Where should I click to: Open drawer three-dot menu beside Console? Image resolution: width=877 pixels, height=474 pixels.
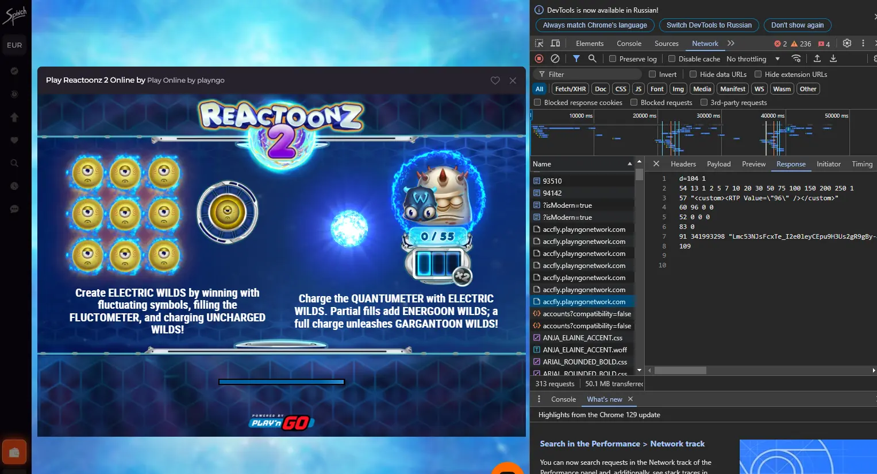(539, 399)
